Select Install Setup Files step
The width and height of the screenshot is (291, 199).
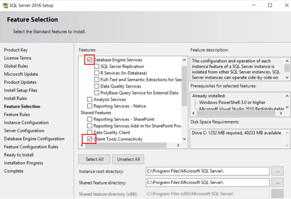[x=21, y=90]
